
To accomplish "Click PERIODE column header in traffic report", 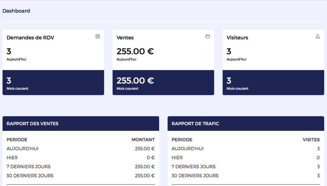I will point(182,140).
